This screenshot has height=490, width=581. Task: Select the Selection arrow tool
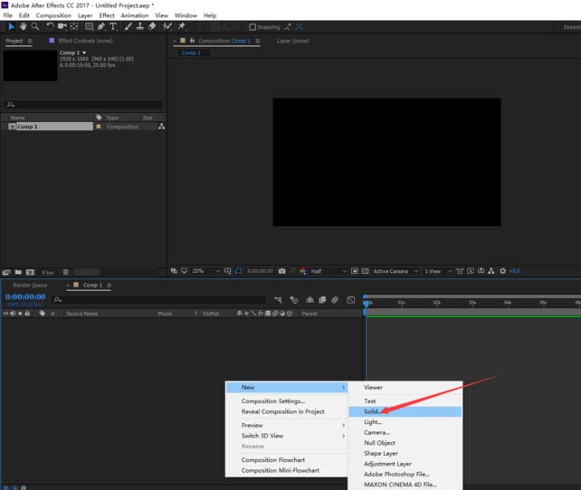click(x=11, y=27)
